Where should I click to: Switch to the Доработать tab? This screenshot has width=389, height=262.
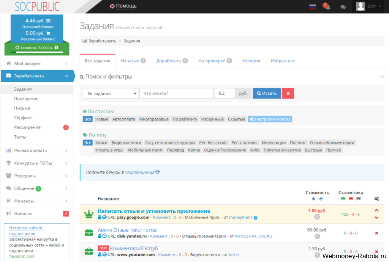pyautogui.click(x=172, y=61)
